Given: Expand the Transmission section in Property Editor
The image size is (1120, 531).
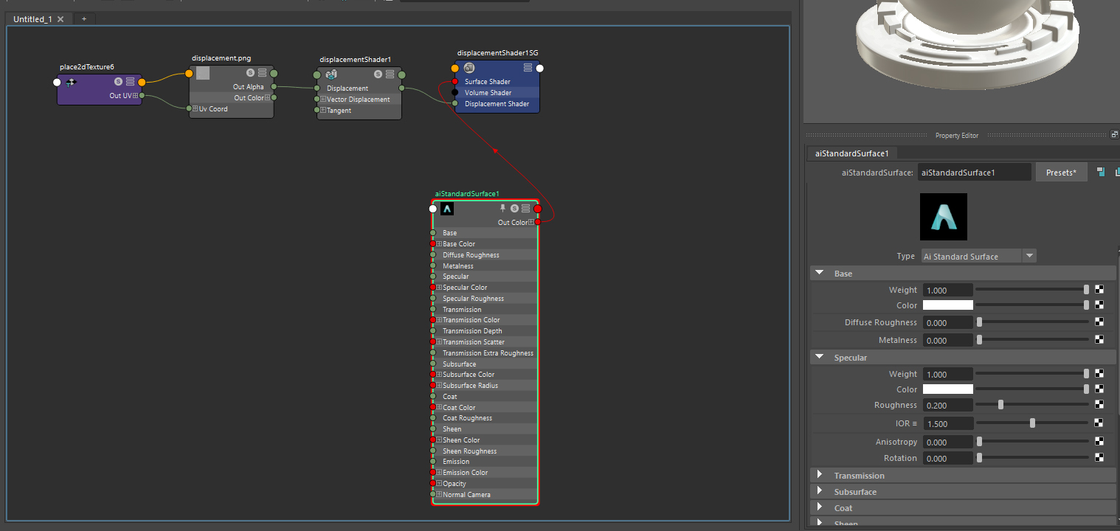Looking at the screenshot, I should coord(820,475).
